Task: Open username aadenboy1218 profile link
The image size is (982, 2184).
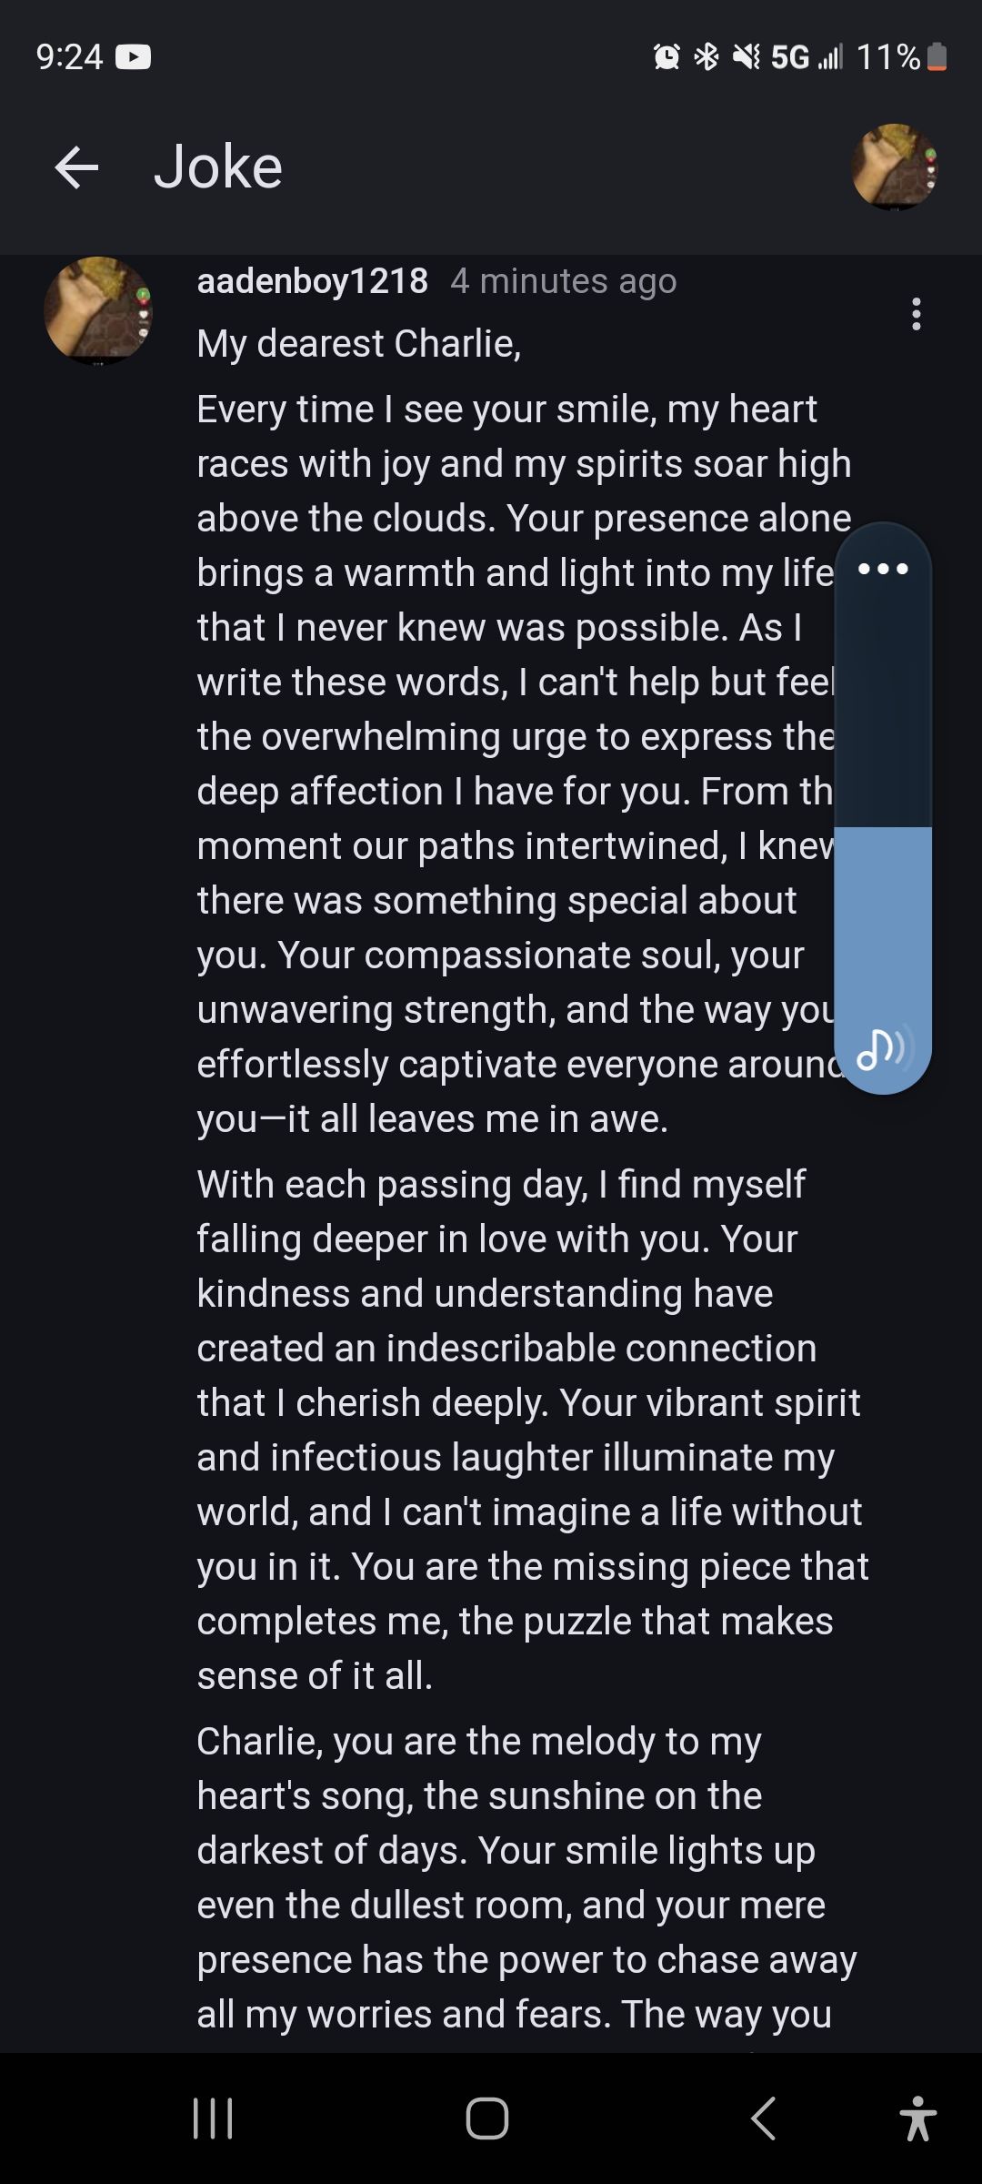Action: pyautogui.click(x=312, y=281)
